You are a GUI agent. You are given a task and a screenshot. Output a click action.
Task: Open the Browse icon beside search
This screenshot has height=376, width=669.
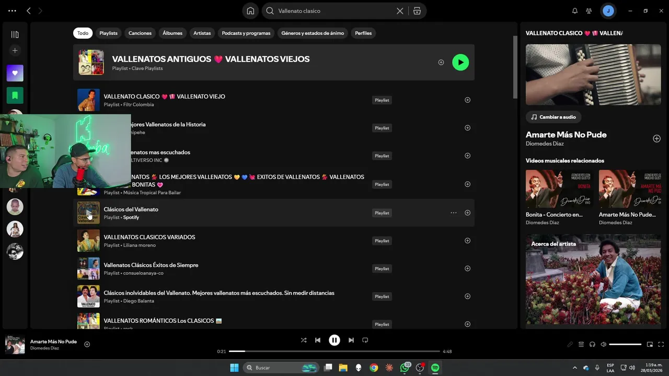417,11
